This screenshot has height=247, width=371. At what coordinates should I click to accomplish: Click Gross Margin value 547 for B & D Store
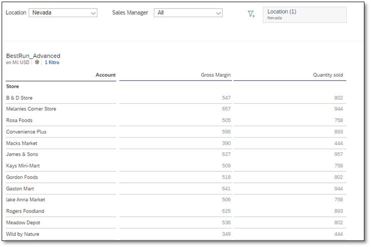[x=226, y=98]
